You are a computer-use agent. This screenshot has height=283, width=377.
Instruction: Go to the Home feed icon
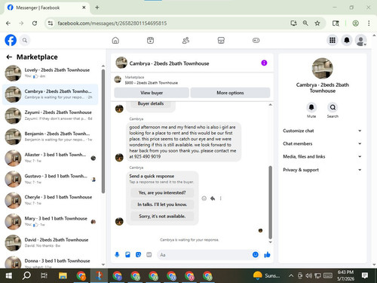click(x=115, y=40)
